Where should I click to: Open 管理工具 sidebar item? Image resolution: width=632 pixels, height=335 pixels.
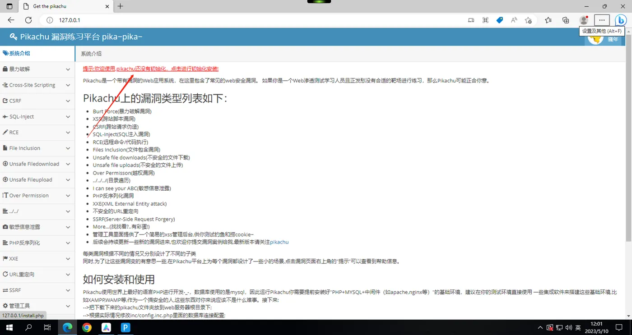point(37,306)
